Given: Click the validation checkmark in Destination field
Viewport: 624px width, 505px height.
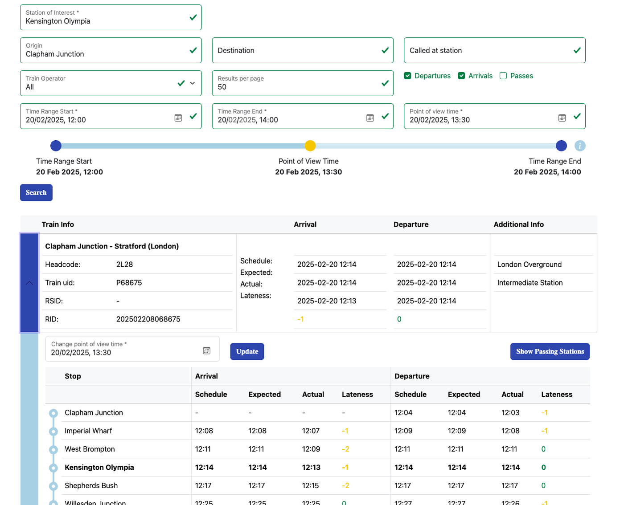Looking at the screenshot, I should point(385,50).
